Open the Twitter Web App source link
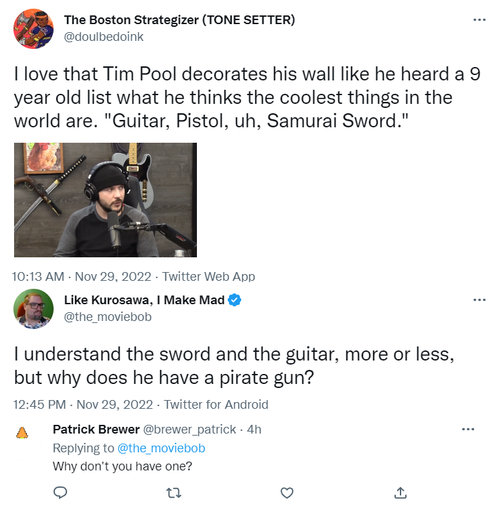Screen dimensions: 501x520 pos(208,276)
